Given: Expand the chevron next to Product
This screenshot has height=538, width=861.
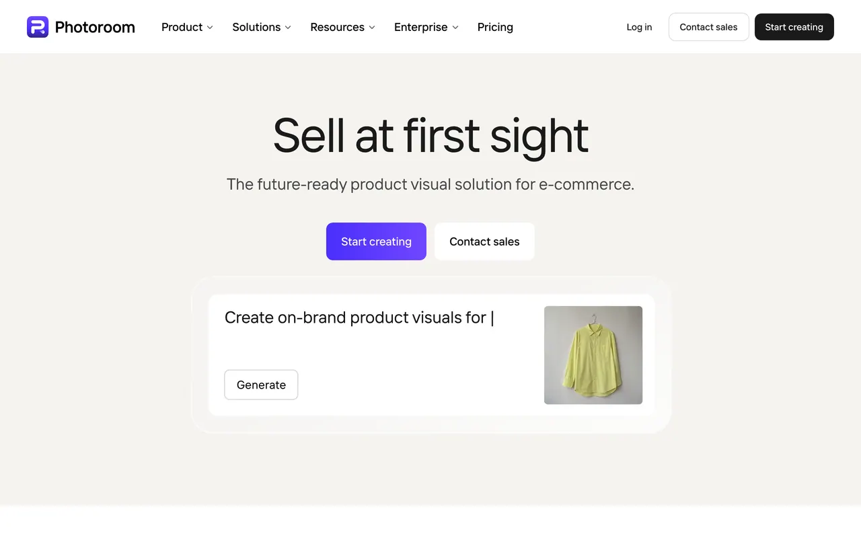Looking at the screenshot, I should coord(210,28).
